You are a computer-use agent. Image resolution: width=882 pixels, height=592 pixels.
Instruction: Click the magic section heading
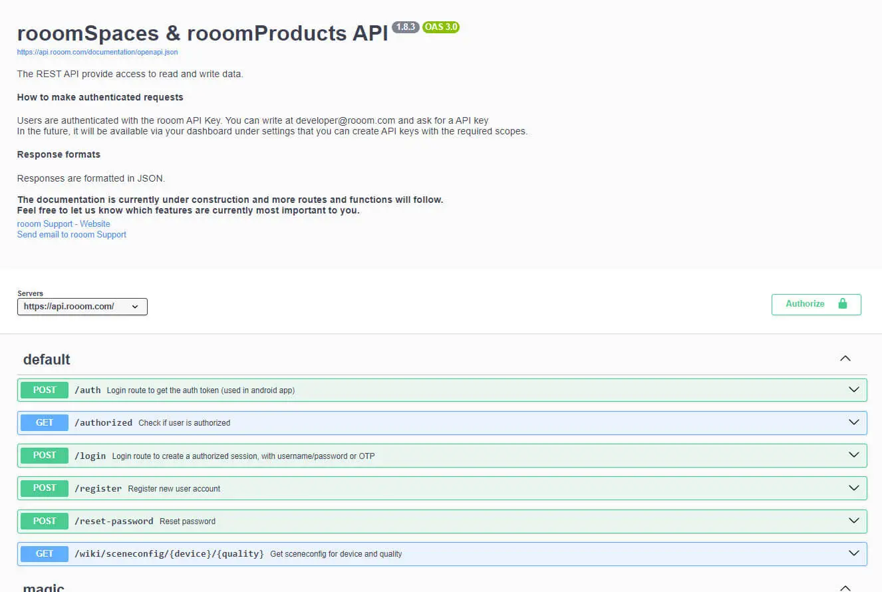(x=44, y=588)
